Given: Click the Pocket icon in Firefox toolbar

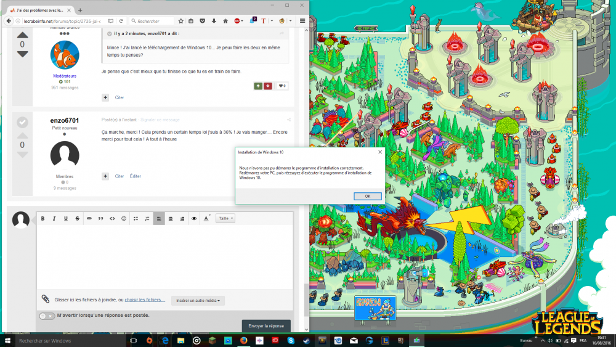Looking at the screenshot, I should pos(202,21).
